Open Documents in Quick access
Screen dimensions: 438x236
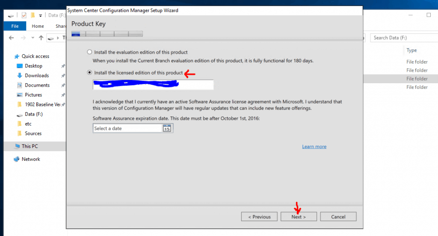[x=37, y=85]
